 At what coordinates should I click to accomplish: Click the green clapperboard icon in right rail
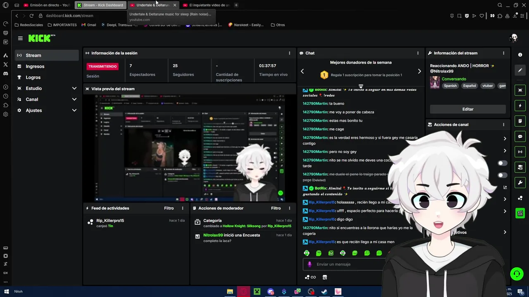click(x=520, y=213)
